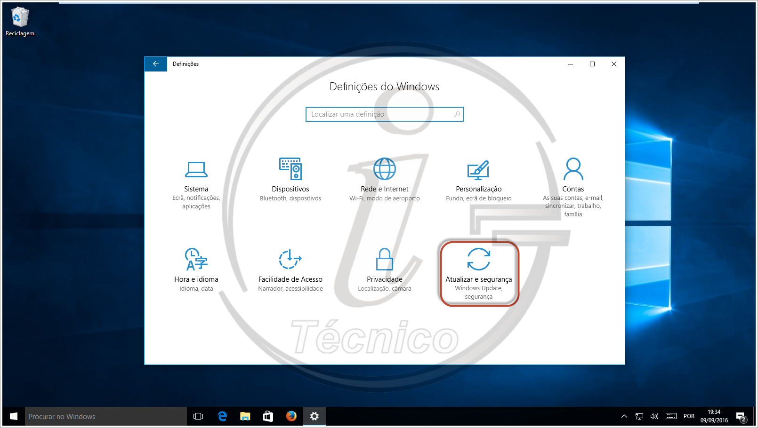Open the Contas user icon
This screenshot has width=758, height=428.
pyautogui.click(x=573, y=169)
